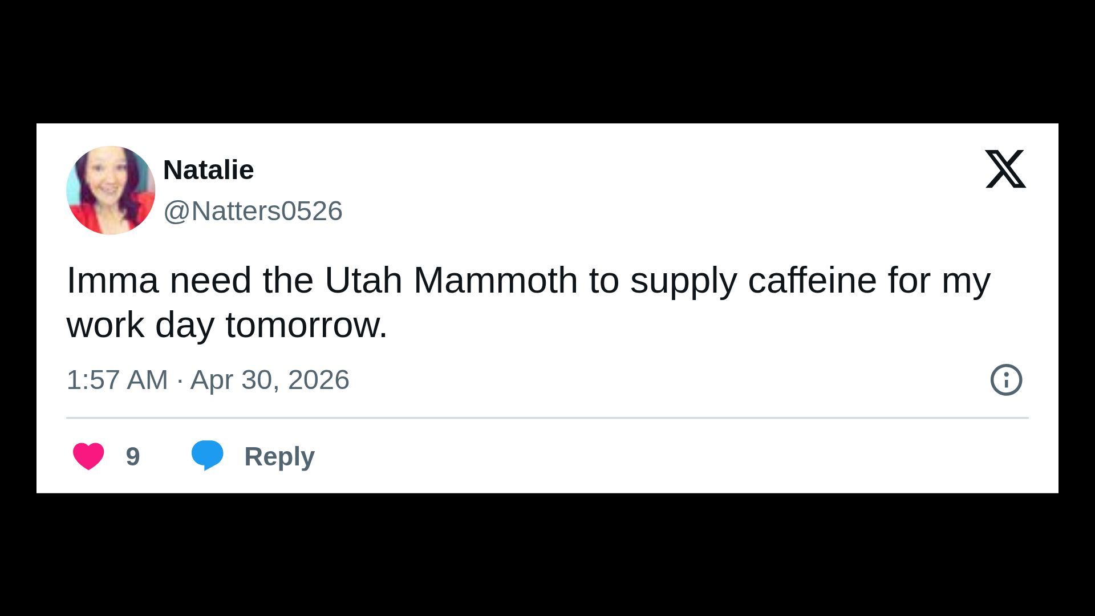Click the word supply in the tweet
Viewport: 1095px width, 616px height.
[x=683, y=281]
